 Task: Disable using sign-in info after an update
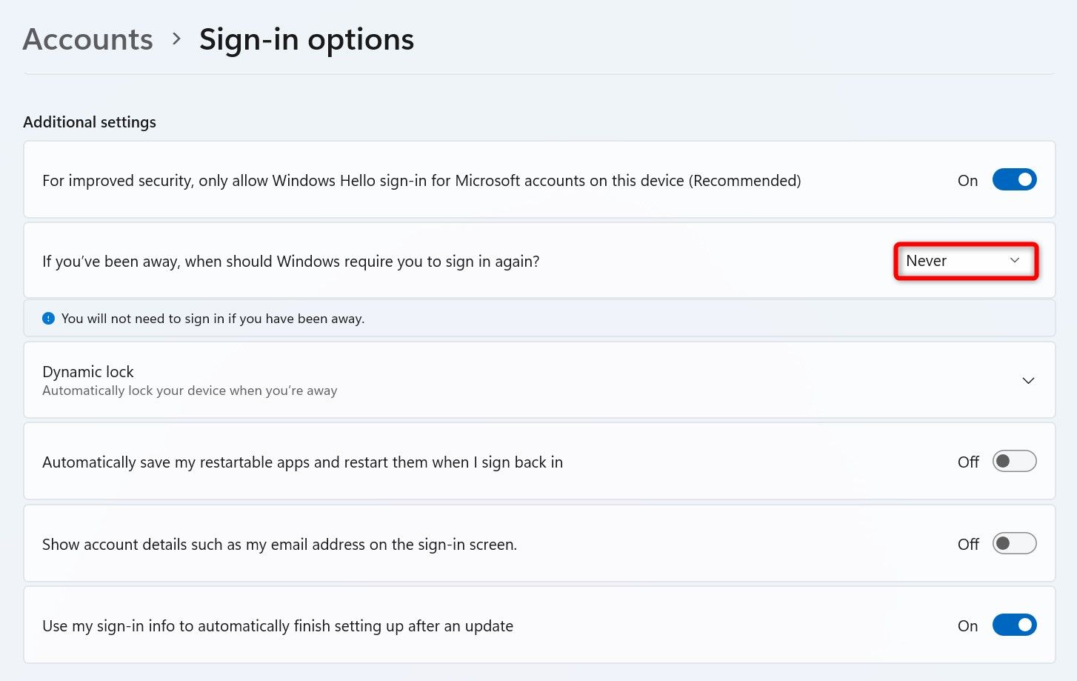tap(1015, 625)
